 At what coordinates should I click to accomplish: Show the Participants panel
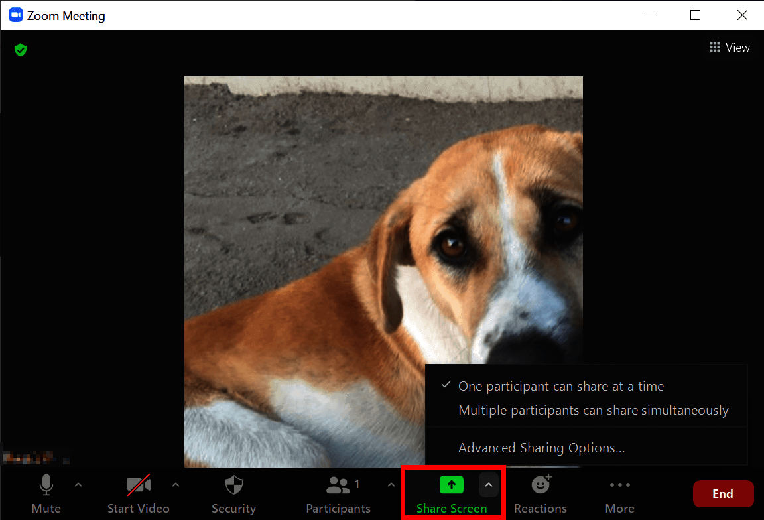(338, 493)
